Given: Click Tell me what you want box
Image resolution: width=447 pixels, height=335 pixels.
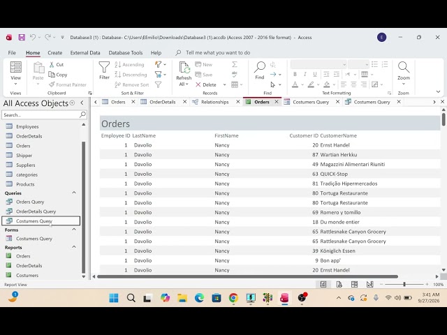Looking at the screenshot, I should click(218, 53).
